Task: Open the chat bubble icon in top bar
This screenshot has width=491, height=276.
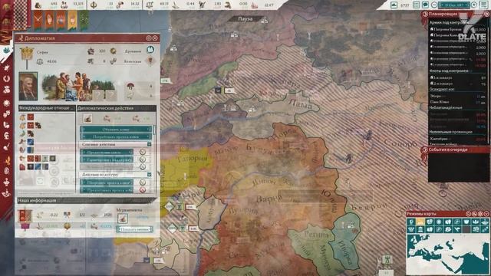Action: pos(425,5)
